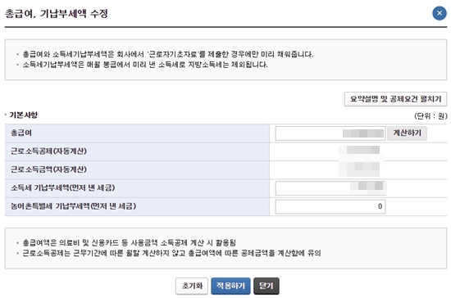The image size is (451, 298).
Task: Click the 농어촌특별세 기납부세액(먼저 낸 세금) label
Action: click(x=73, y=206)
